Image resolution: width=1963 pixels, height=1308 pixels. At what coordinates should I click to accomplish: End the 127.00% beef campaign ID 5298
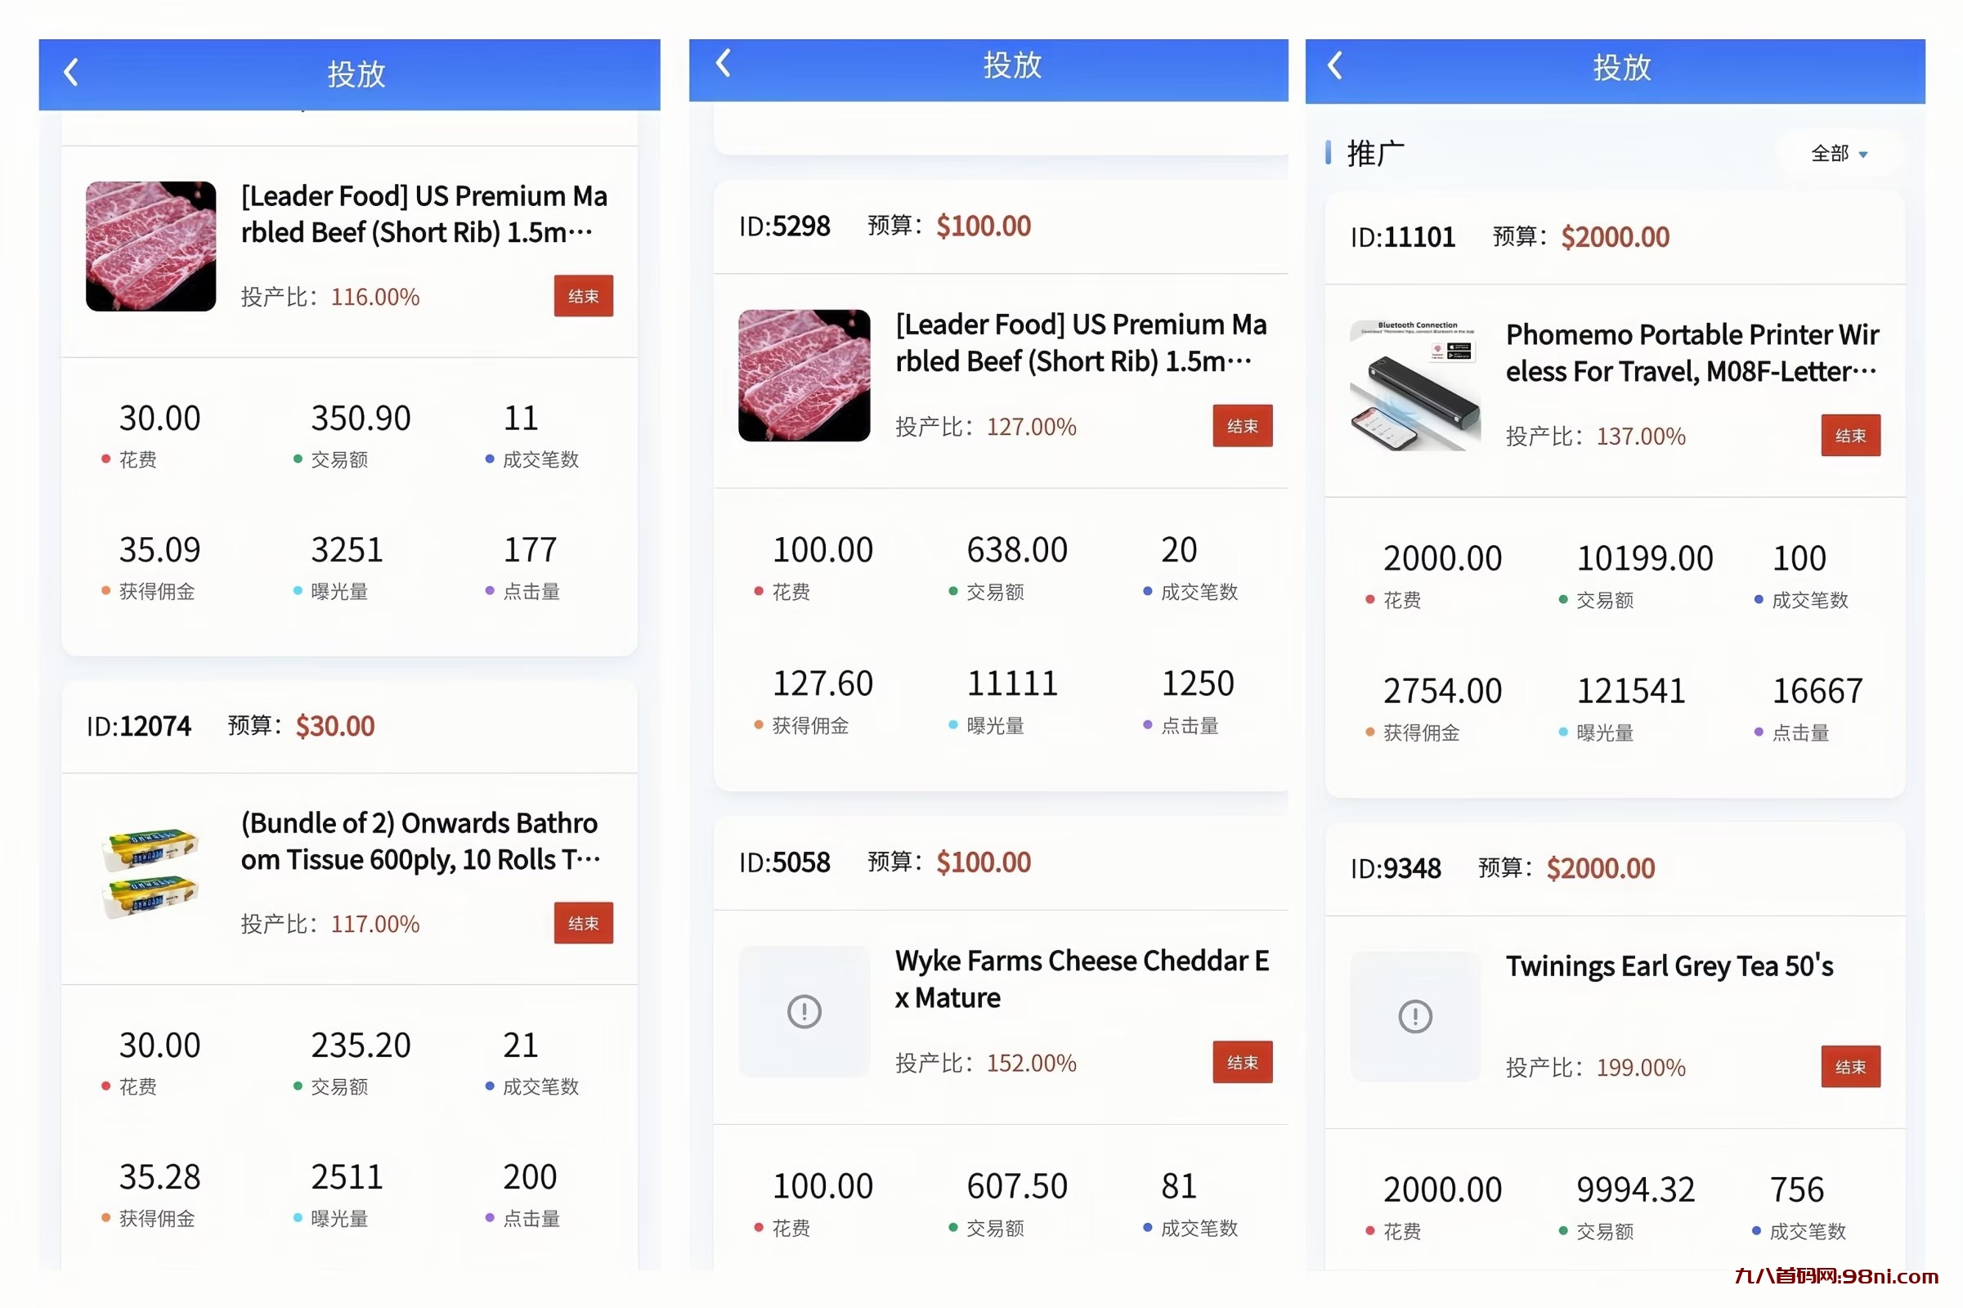(1241, 426)
